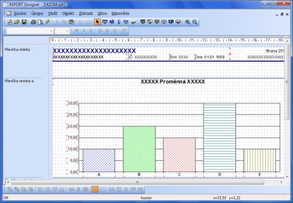Toggle the frame outline button beside the grid
Screen dimensions: 293x203
(x=102, y=189)
